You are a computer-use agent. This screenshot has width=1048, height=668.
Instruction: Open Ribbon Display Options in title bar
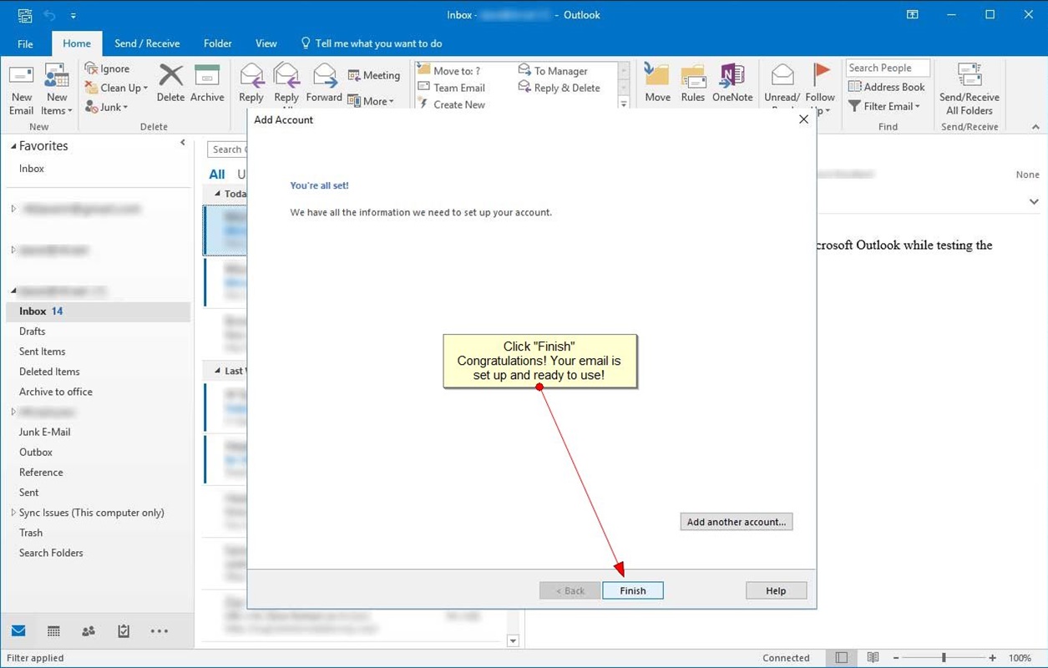click(x=913, y=15)
